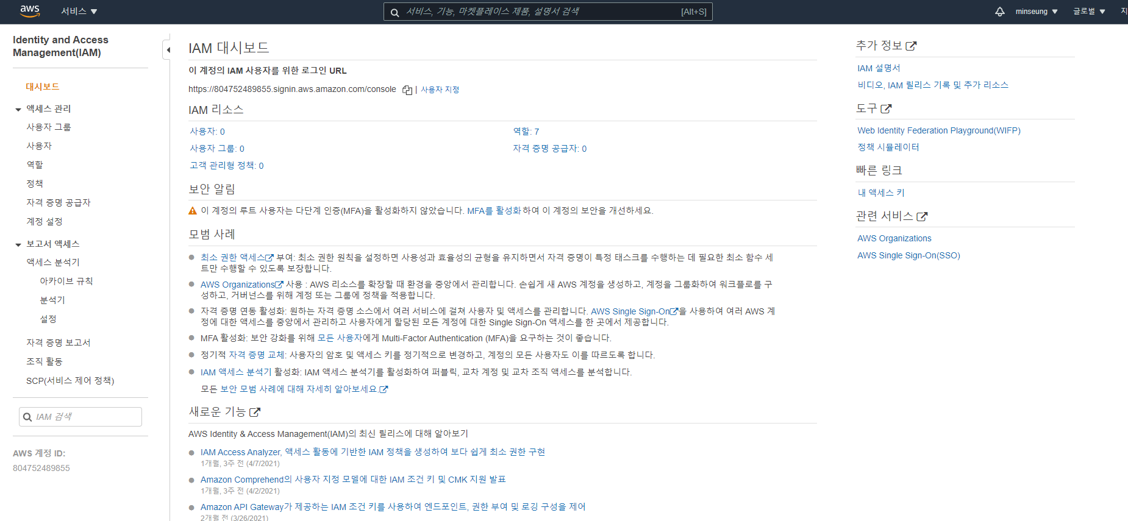Open 조직 활동 in sidebar

pos(45,361)
